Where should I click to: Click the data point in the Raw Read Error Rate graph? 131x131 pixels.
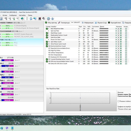80,98
